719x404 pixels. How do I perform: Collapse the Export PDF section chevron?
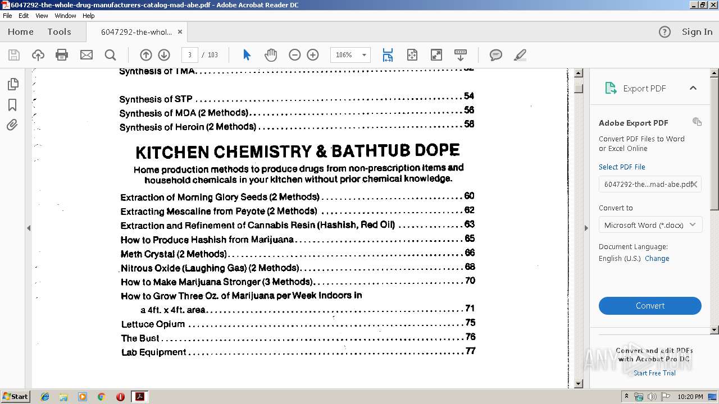click(693, 88)
